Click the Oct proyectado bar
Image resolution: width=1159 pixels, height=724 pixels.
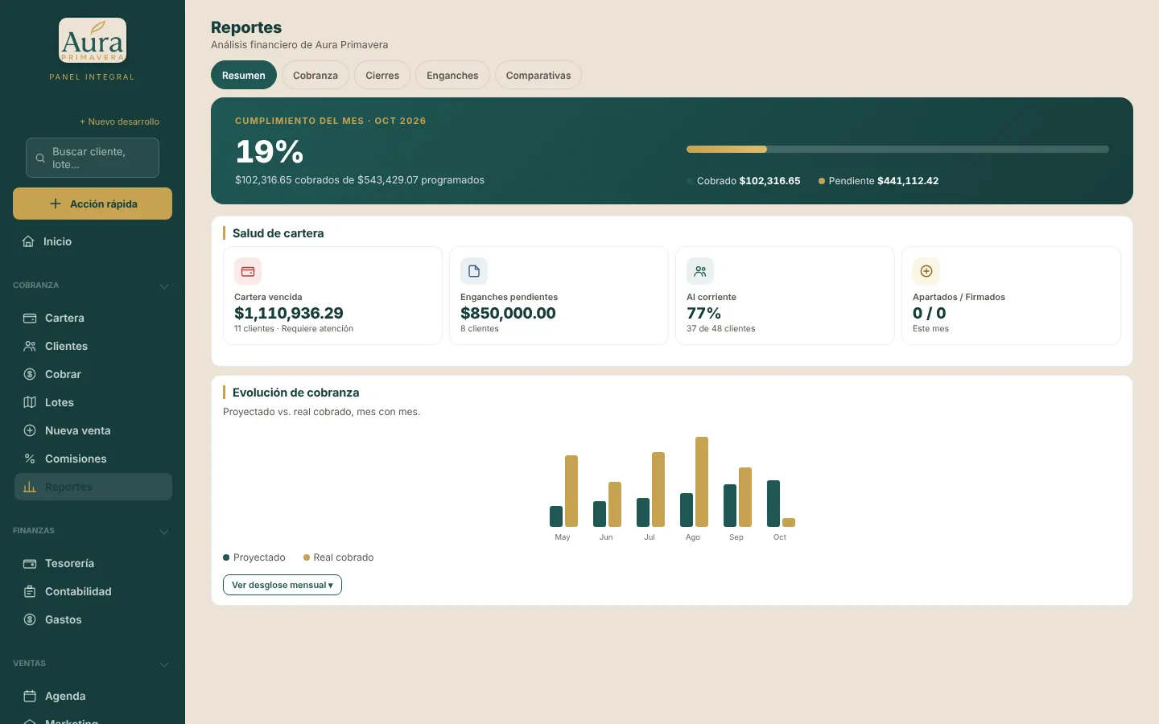point(773,504)
